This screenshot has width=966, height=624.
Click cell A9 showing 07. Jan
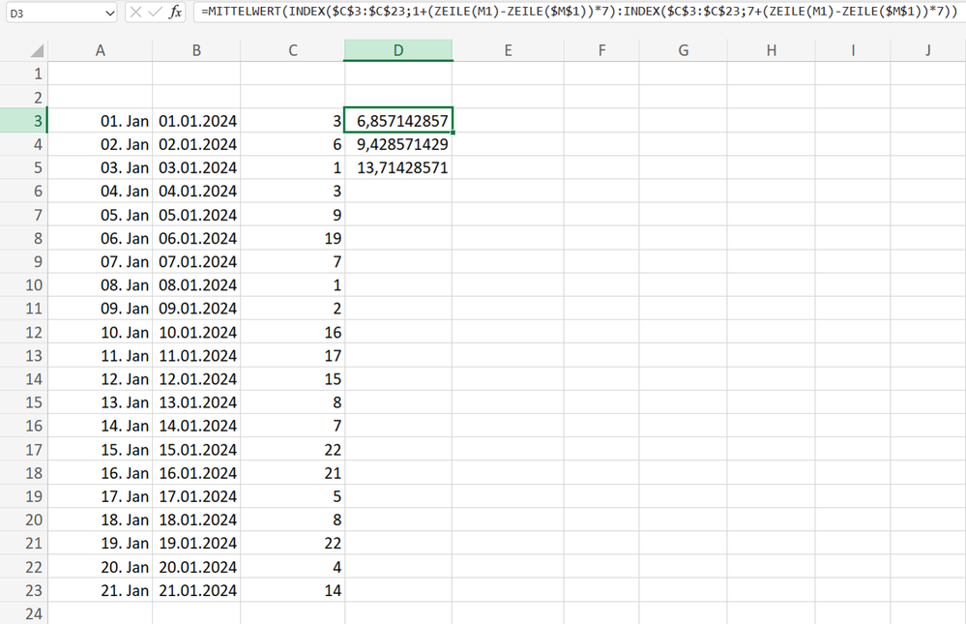pyautogui.click(x=101, y=261)
